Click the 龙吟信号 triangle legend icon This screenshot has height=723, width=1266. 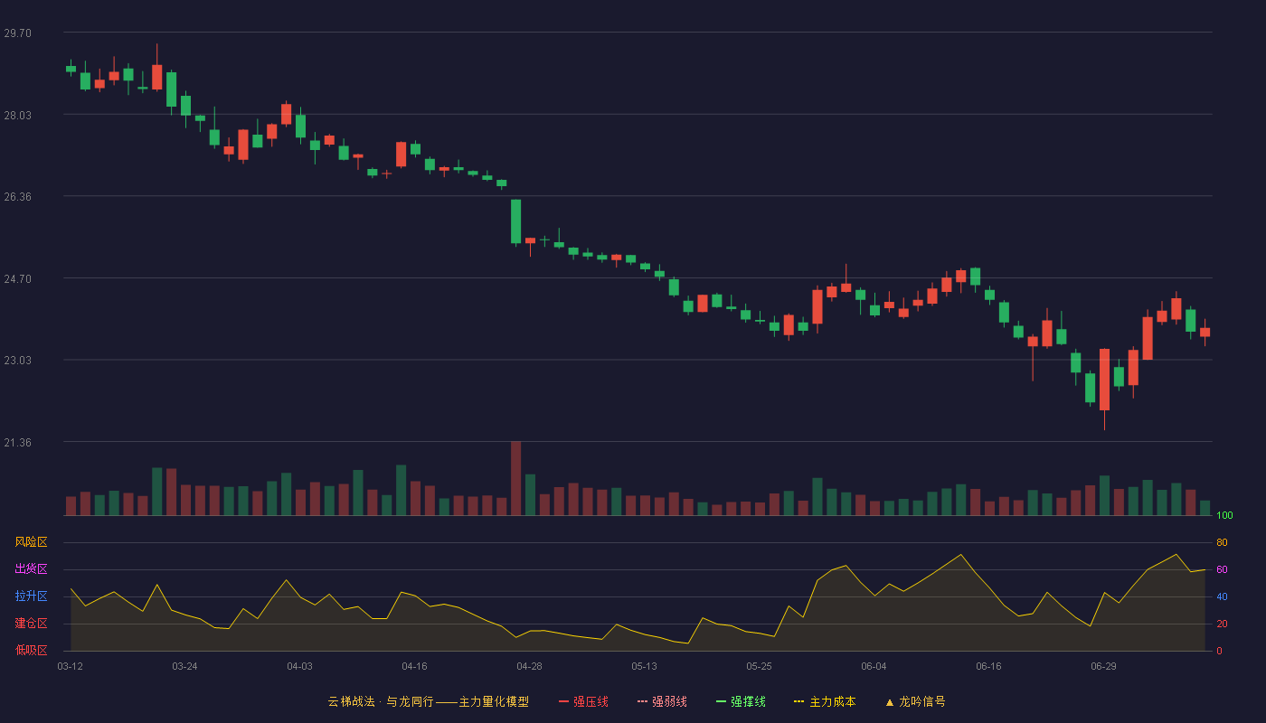coord(890,701)
